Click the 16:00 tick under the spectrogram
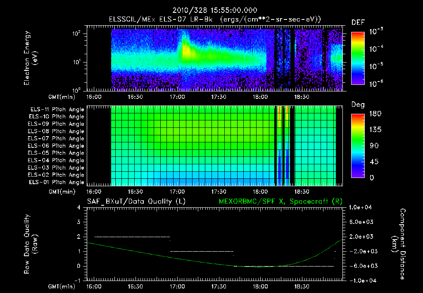Screen dimensions: 423x293 coord(94,97)
